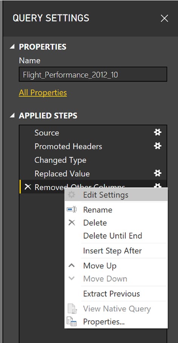Click gear icon next to Replaced Value
The image size is (178, 343).
tap(158, 173)
